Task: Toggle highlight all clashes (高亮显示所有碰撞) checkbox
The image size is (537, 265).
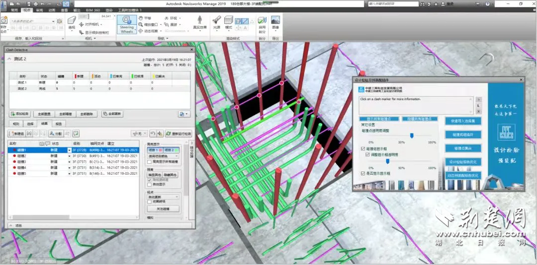Action: pos(149,162)
